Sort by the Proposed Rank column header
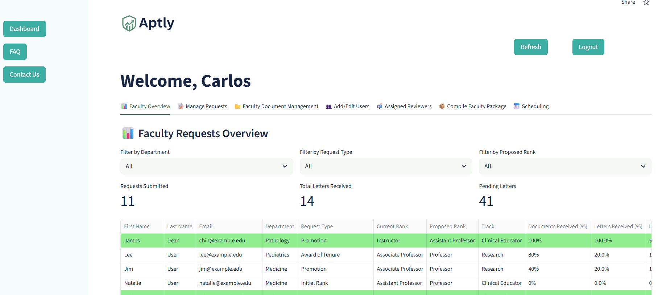The height and width of the screenshot is (295, 658). (x=452, y=226)
